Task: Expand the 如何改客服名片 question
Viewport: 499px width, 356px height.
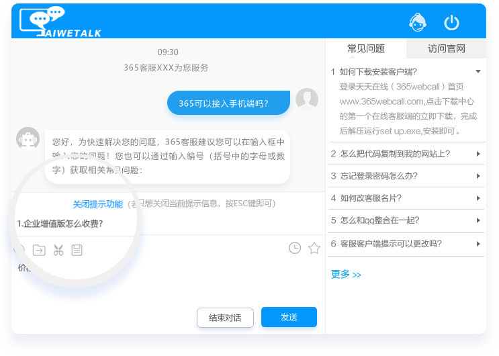Action: coord(478,198)
